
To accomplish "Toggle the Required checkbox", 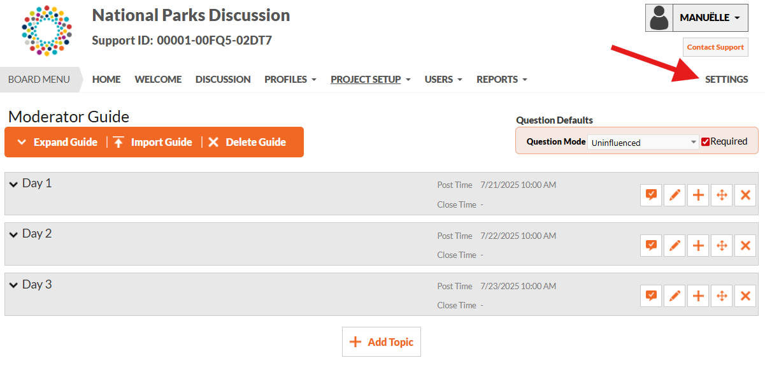I will tap(705, 141).
